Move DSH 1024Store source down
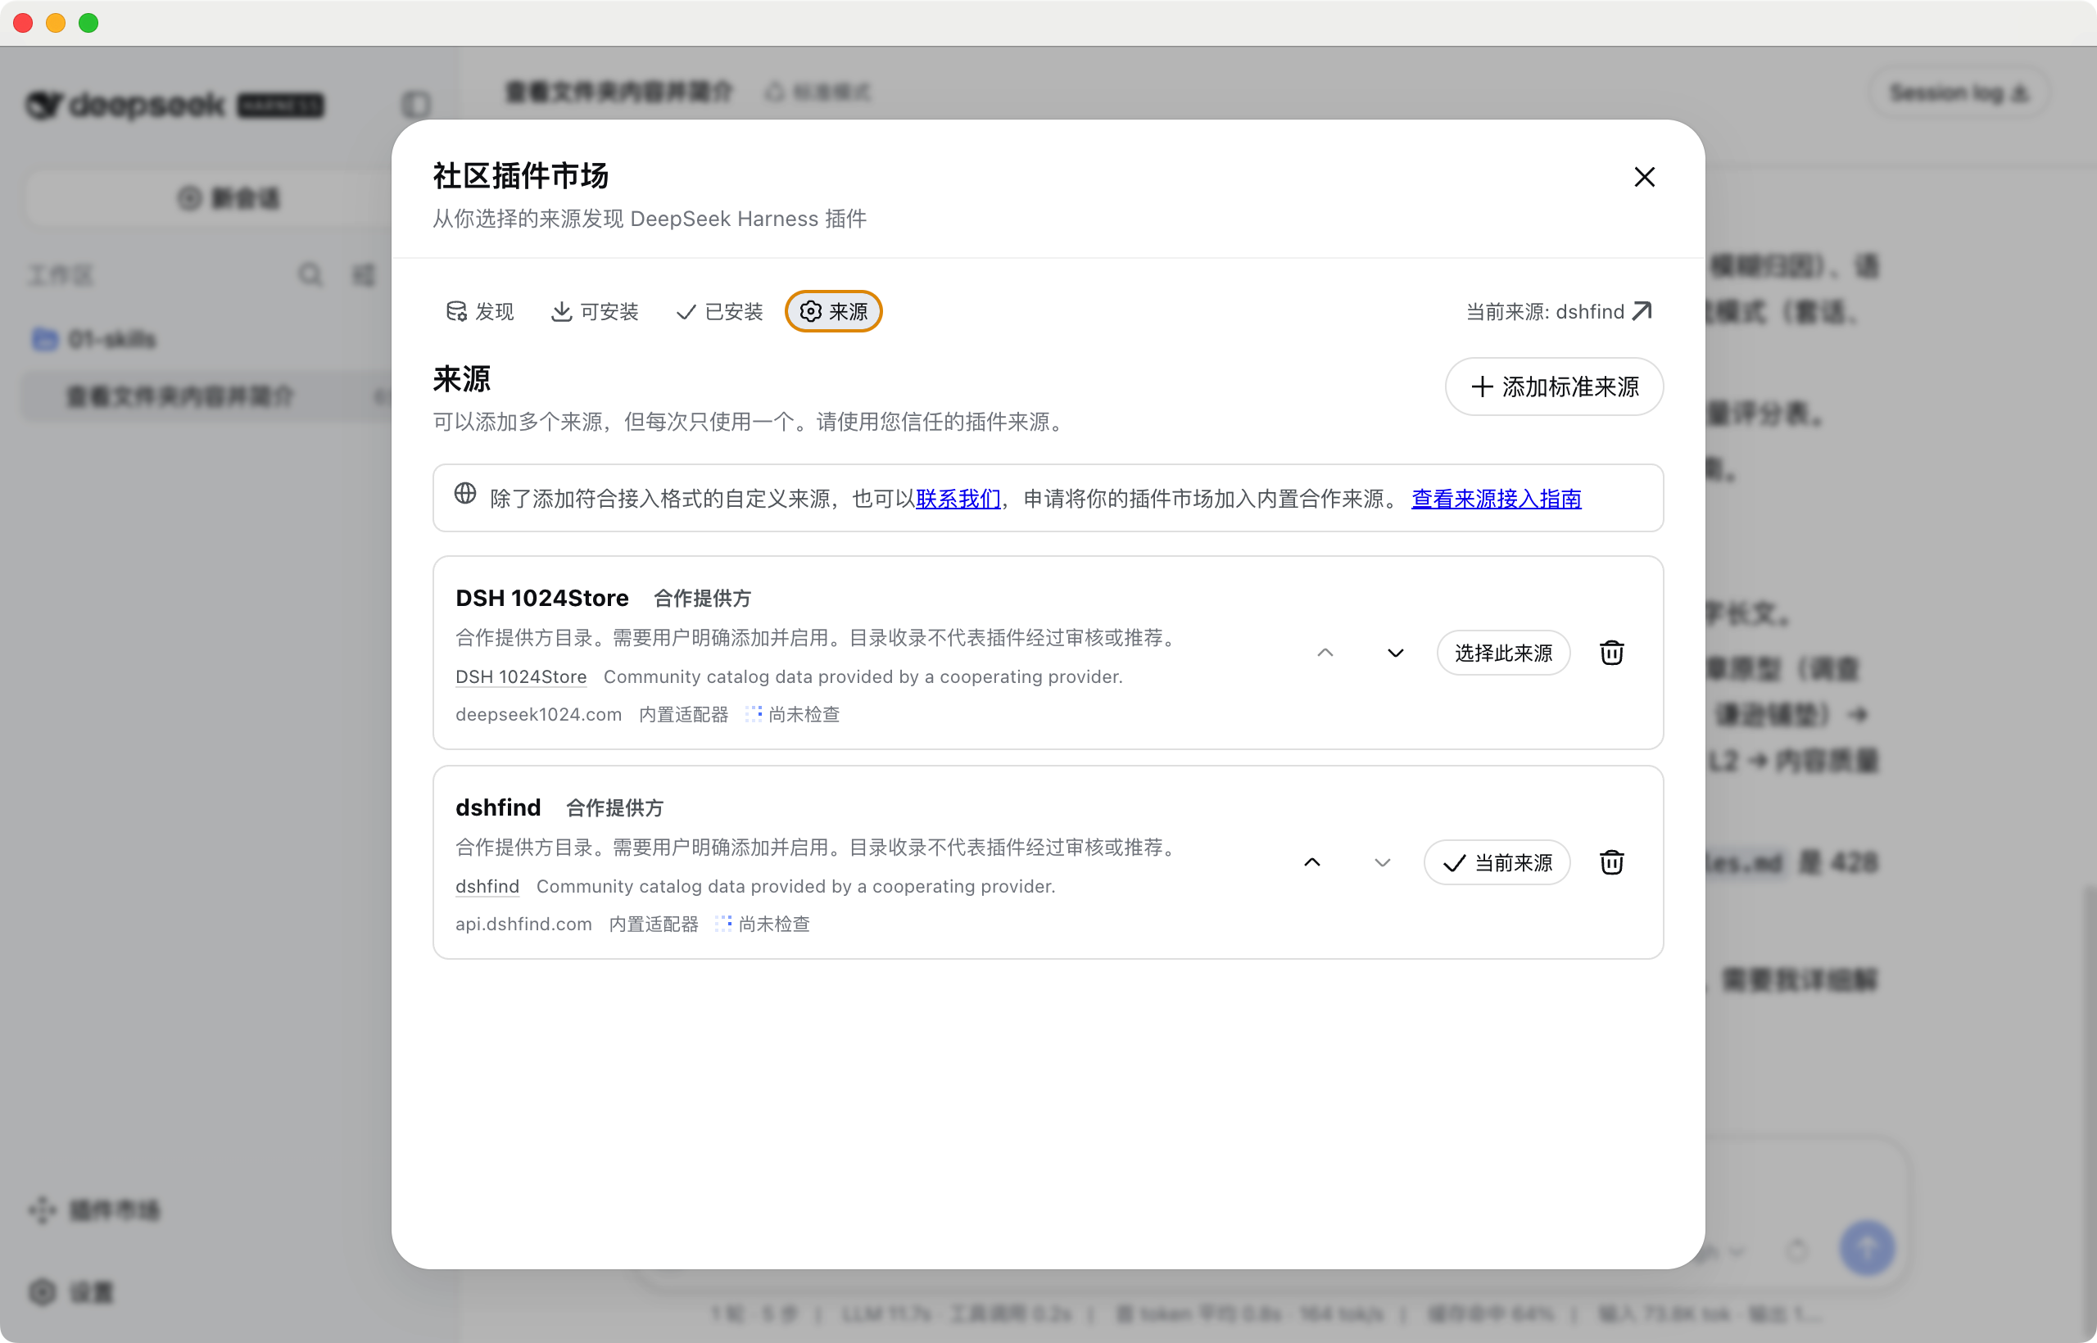This screenshot has width=2097, height=1343. (x=1395, y=653)
